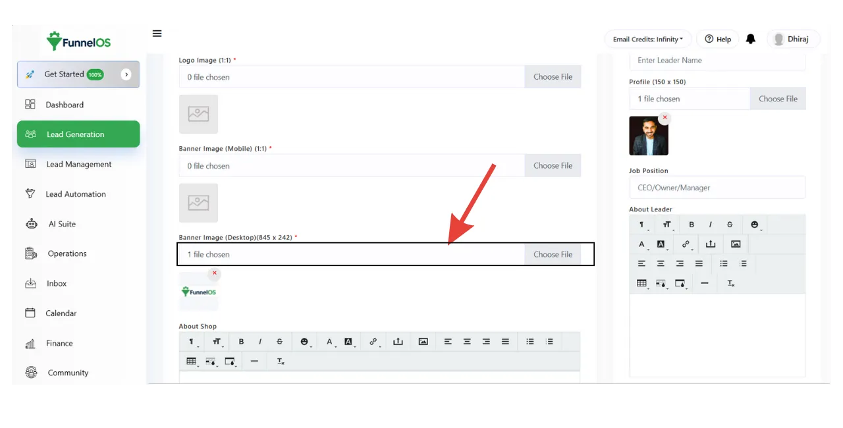Remove the leader profile photo
The width and height of the screenshot is (843, 428).
coord(665,118)
